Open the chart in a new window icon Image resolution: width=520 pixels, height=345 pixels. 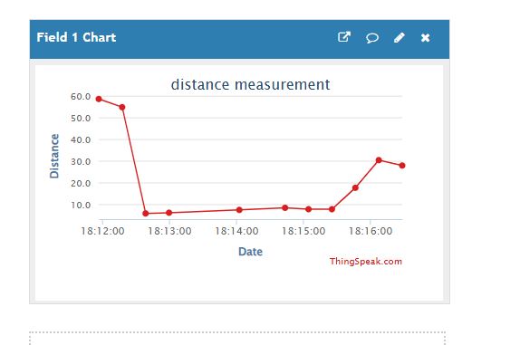(344, 37)
